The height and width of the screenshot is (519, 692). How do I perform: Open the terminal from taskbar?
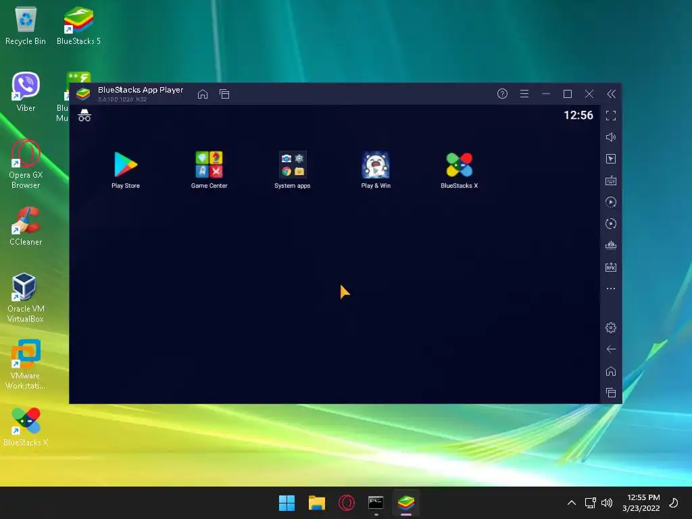click(x=376, y=503)
